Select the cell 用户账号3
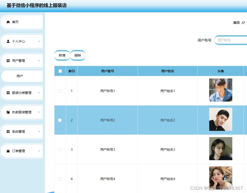Image resolution: width=247 pixels, height=193 pixels. [x=107, y=149]
